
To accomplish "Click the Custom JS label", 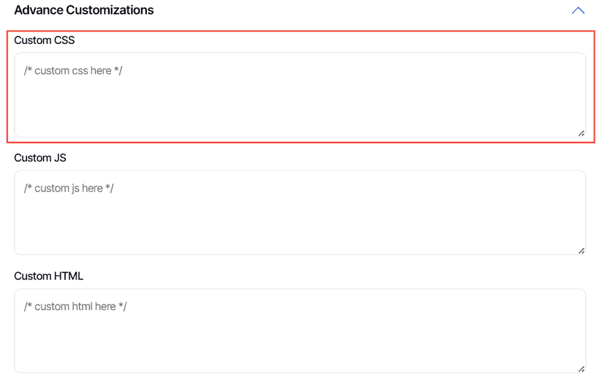I will coord(40,158).
